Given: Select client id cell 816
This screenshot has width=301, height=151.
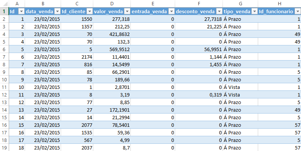Looking at the screenshot, I should tap(77, 65).
